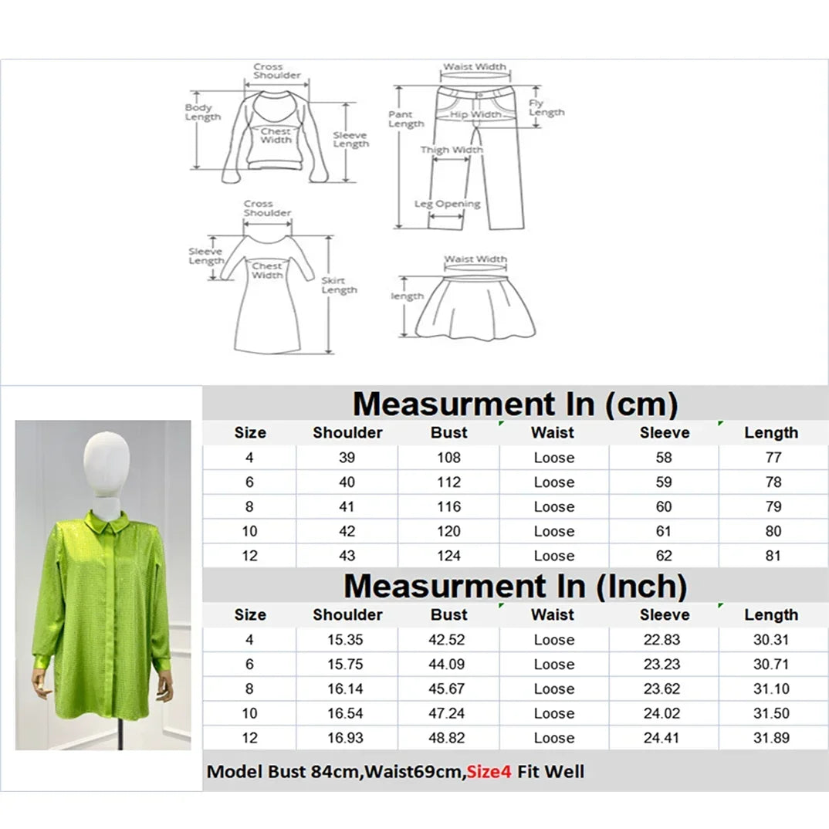
Task: Expand the Measurment In (cm) section header
Action: coord(516,403)
